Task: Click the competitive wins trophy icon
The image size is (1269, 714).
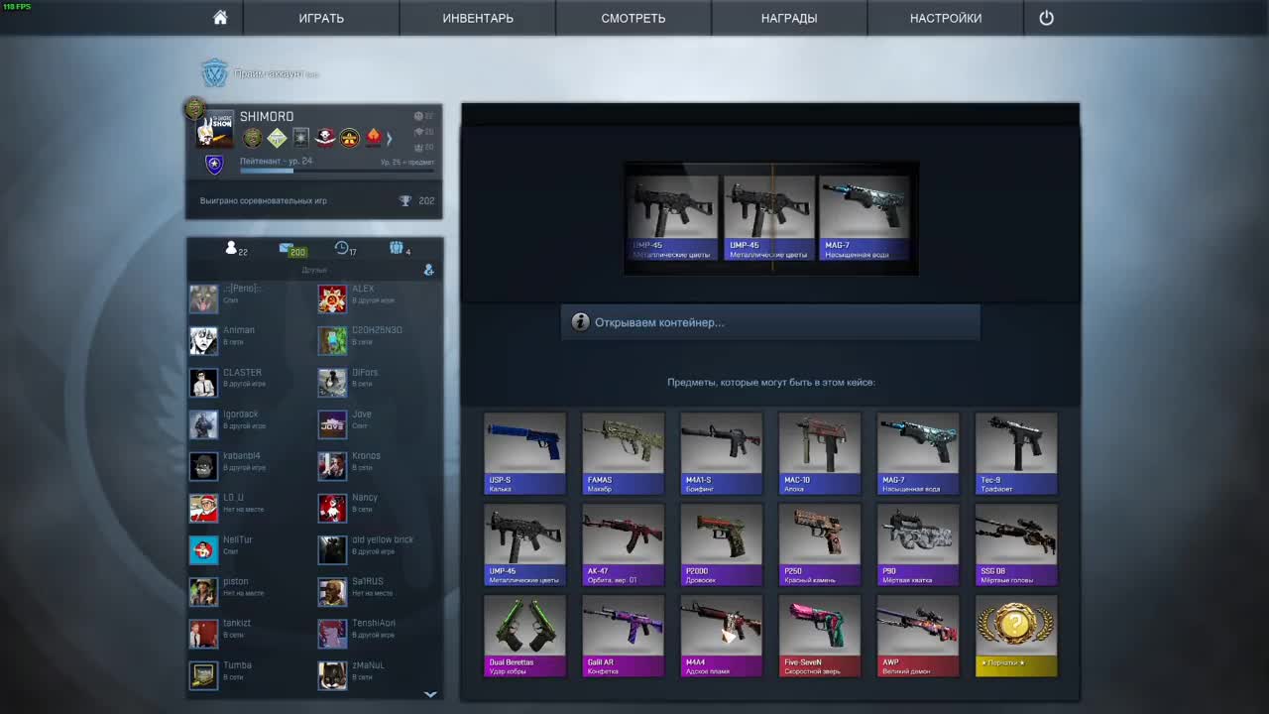Action: (x=405, y=200)
